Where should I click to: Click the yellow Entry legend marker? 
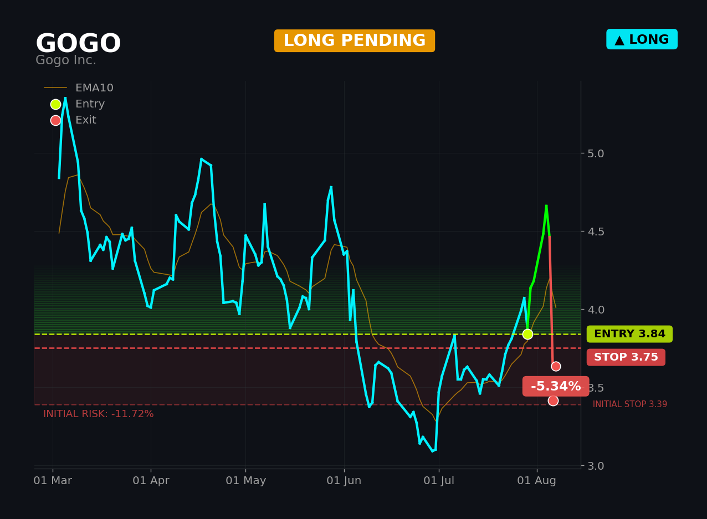click(x=55, y=104)
